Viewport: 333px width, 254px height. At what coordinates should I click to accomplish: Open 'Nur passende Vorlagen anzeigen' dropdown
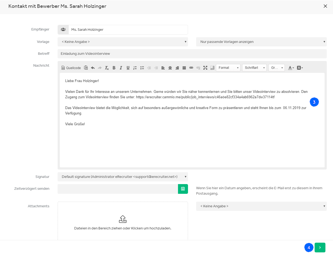(x=261, y=42)
